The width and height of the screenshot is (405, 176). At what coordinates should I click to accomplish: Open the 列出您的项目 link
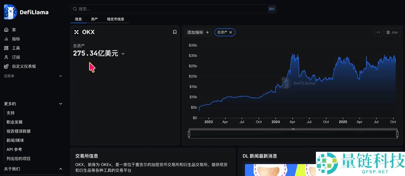pyautogui.click(x=19, y=159)
